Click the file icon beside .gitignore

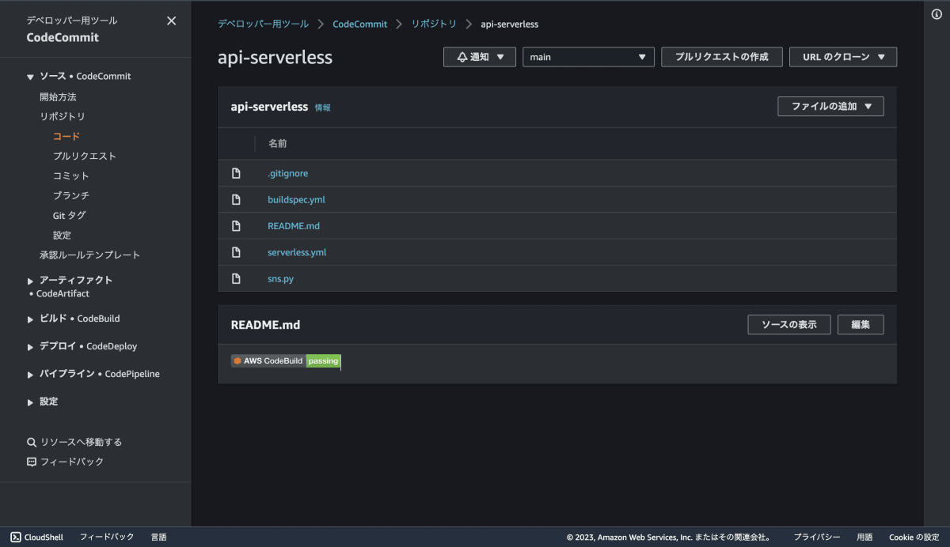(236, 173)
